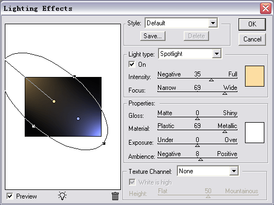This screenshot has height=205, width=274.
Task: Click the light bulb new-light icon
Action: tap(62, 196)
